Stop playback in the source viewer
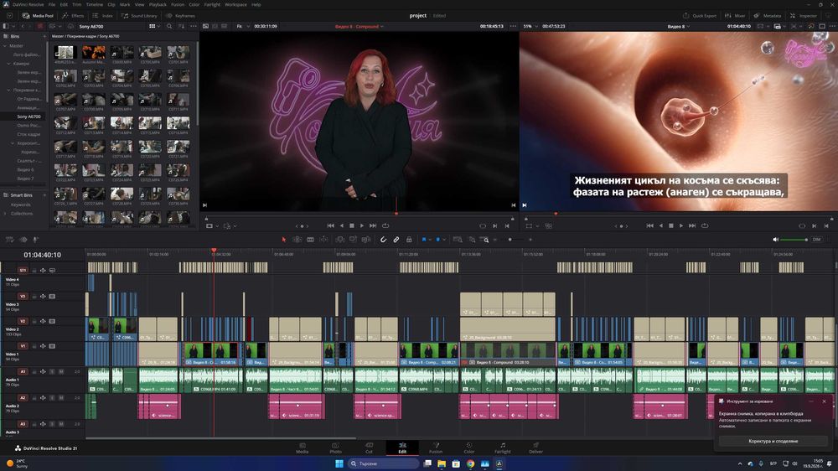Image resolution: width=838 pixels, height=471 pixels. pyautogui.click(x=352, y=225)
